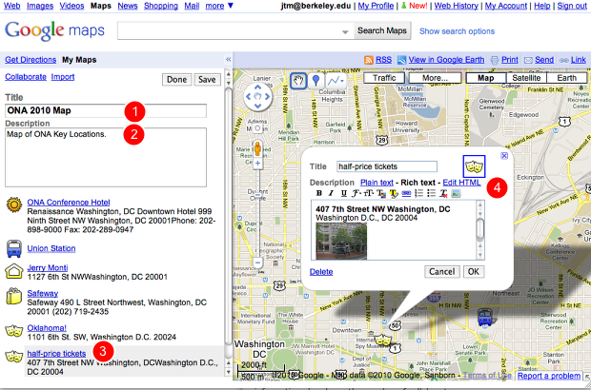This screenshot has width=591, height=390.
Task: Change the theater masks placemark icon in dialog
Action: 474,166
